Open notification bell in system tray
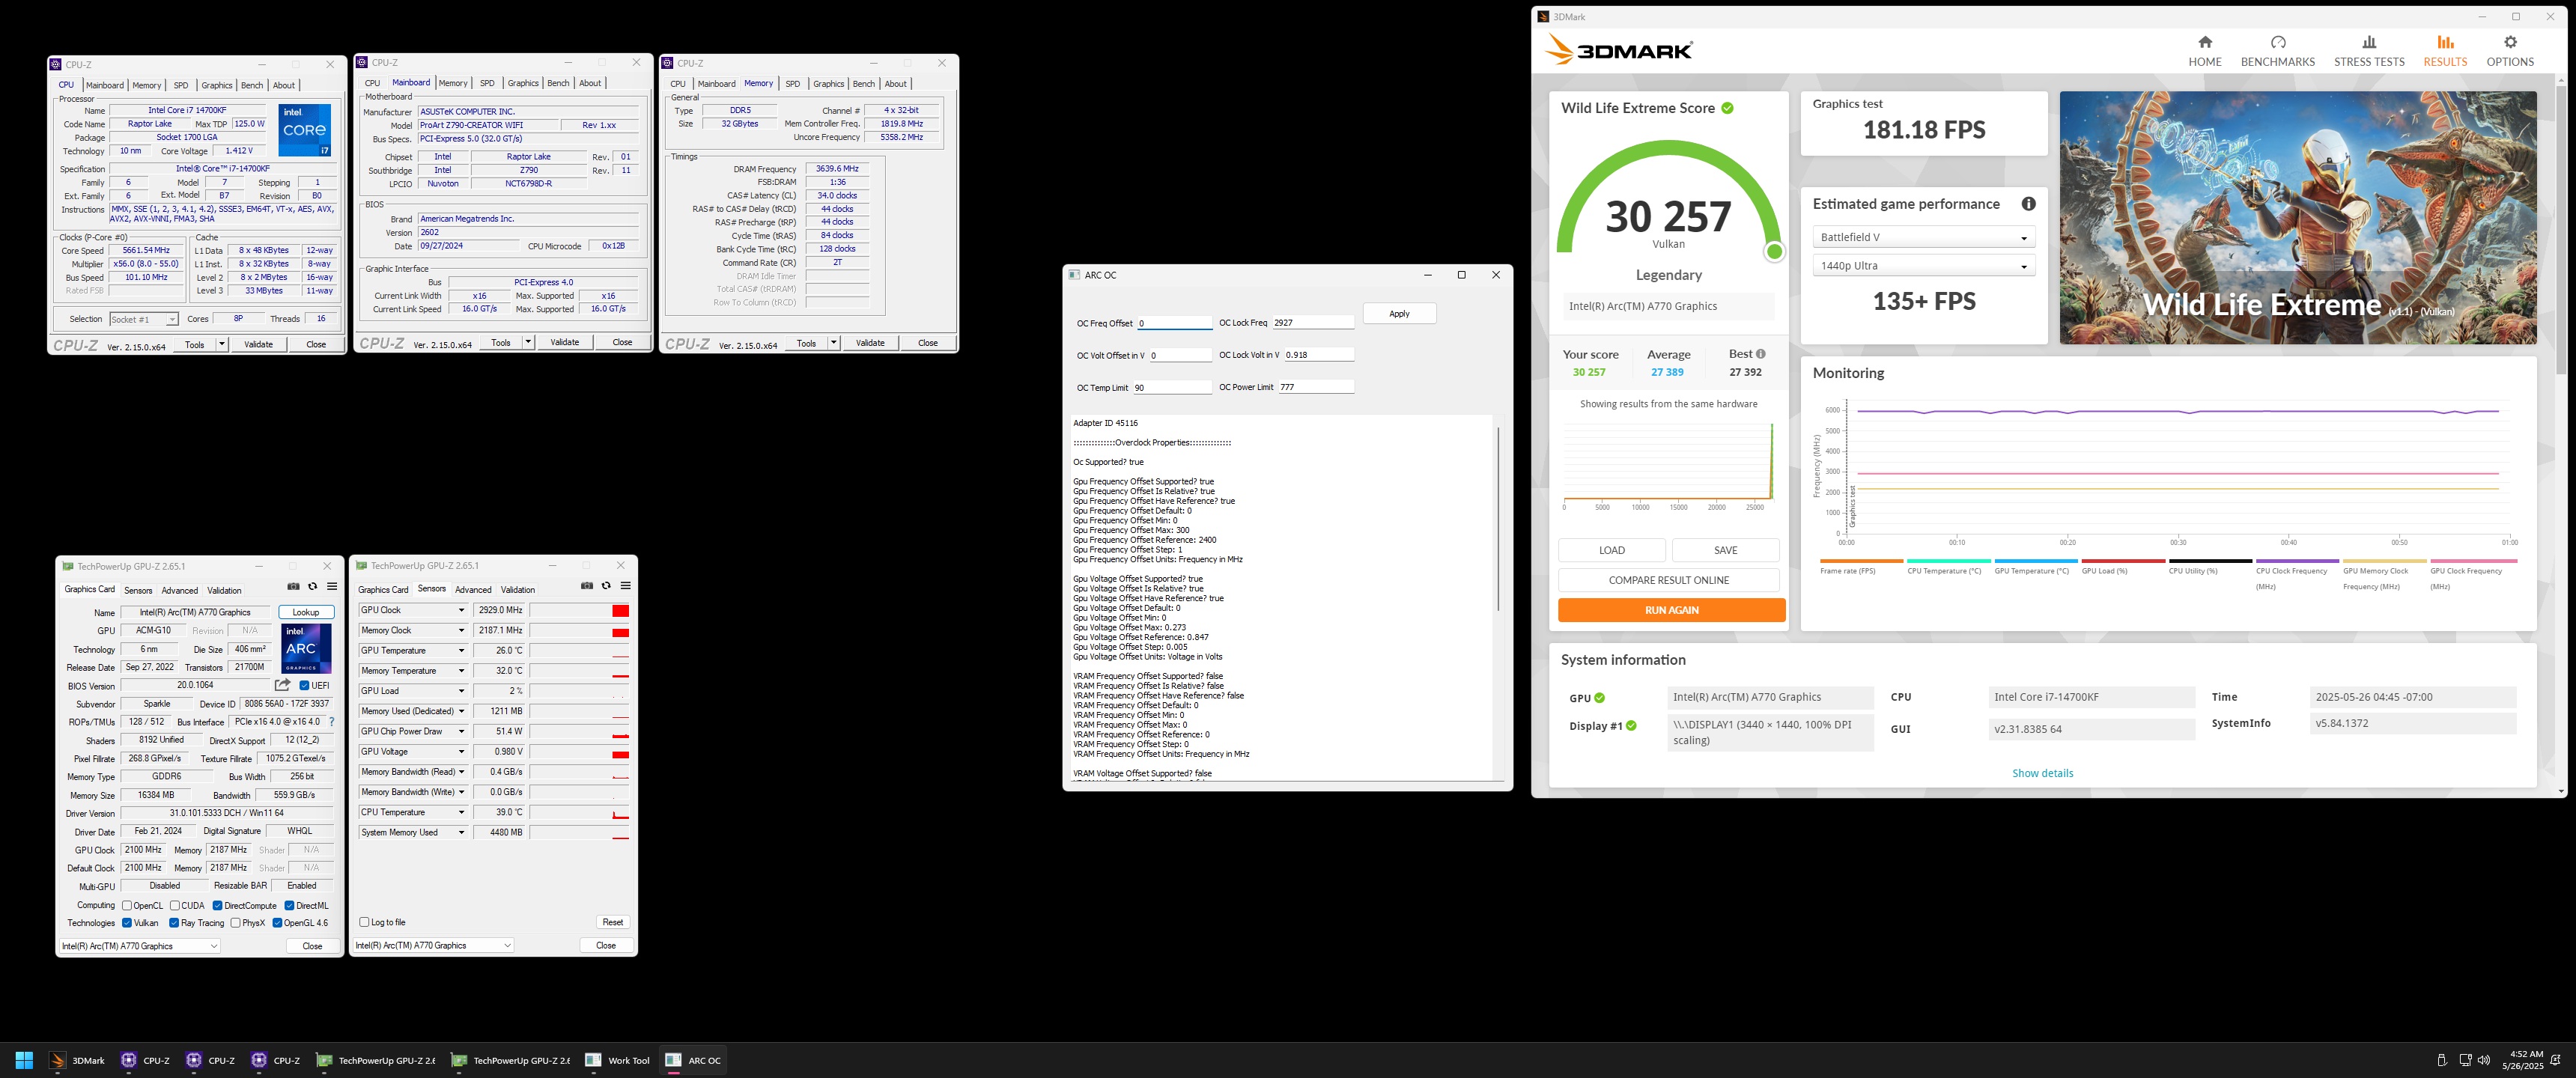Viewport: 2576px width, 1078px height. [x=2556, y=1060]
